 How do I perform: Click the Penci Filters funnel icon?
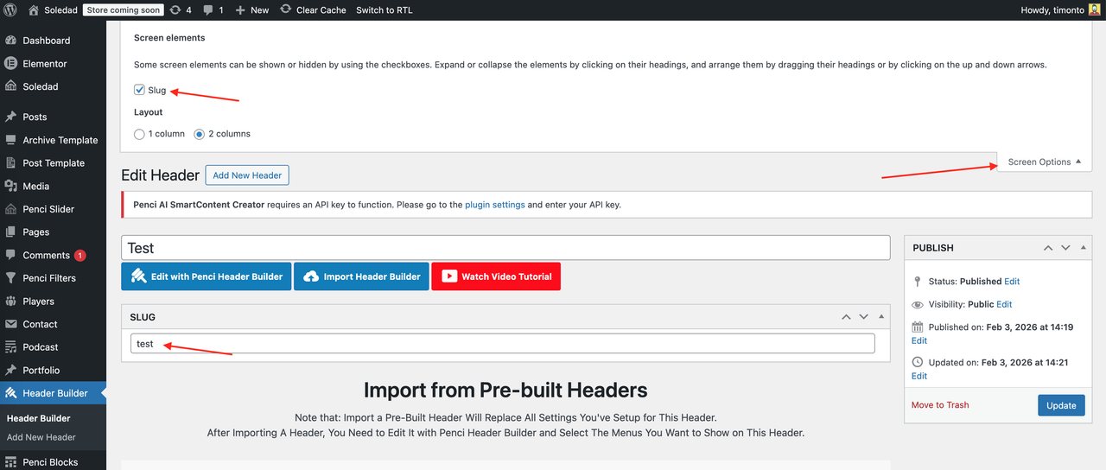pos(11,278)
